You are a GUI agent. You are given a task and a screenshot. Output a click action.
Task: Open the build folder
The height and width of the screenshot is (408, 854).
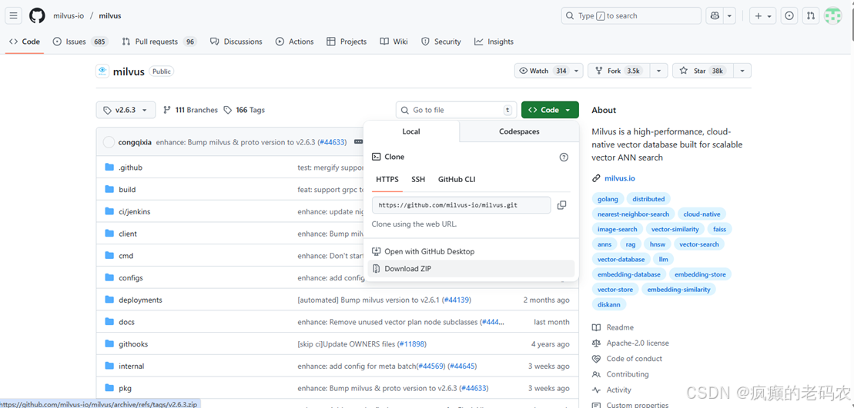tap(128, 190)
